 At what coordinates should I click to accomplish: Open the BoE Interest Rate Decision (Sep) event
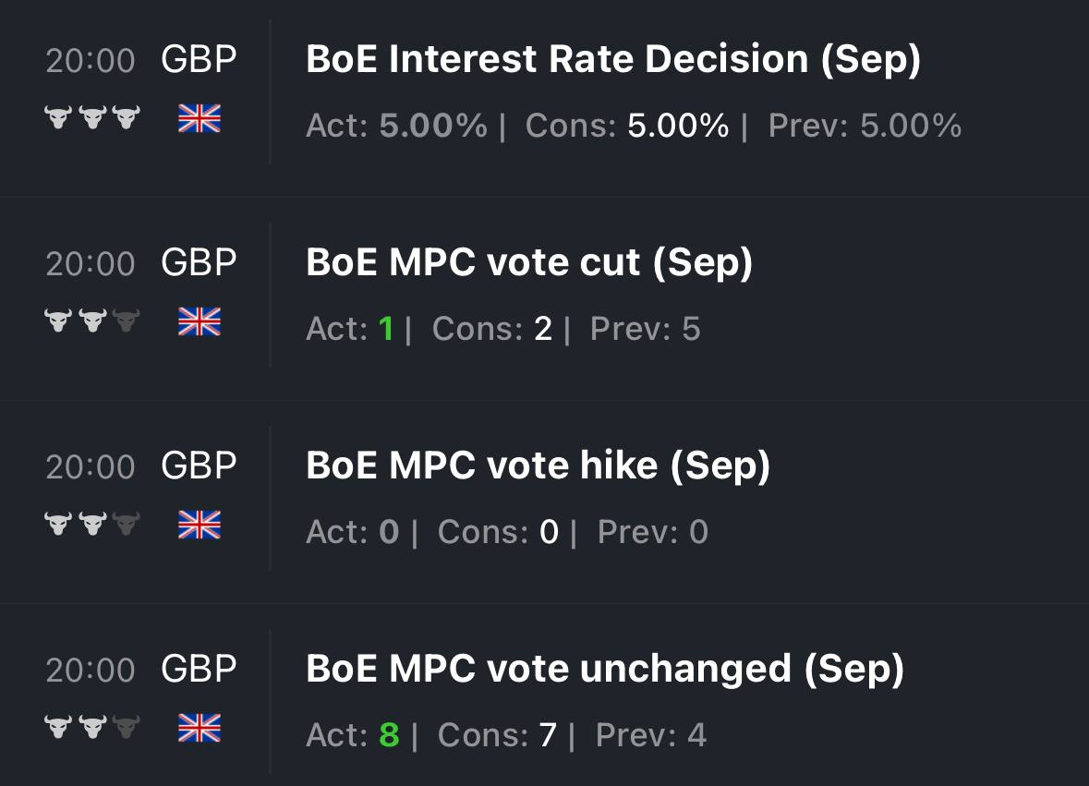tap(613, 60)
